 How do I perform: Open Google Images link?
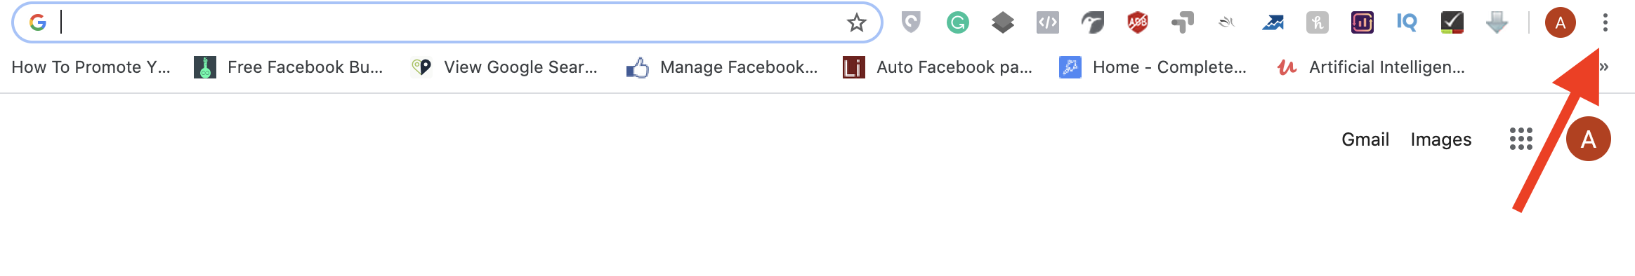tap(1440, 139)
